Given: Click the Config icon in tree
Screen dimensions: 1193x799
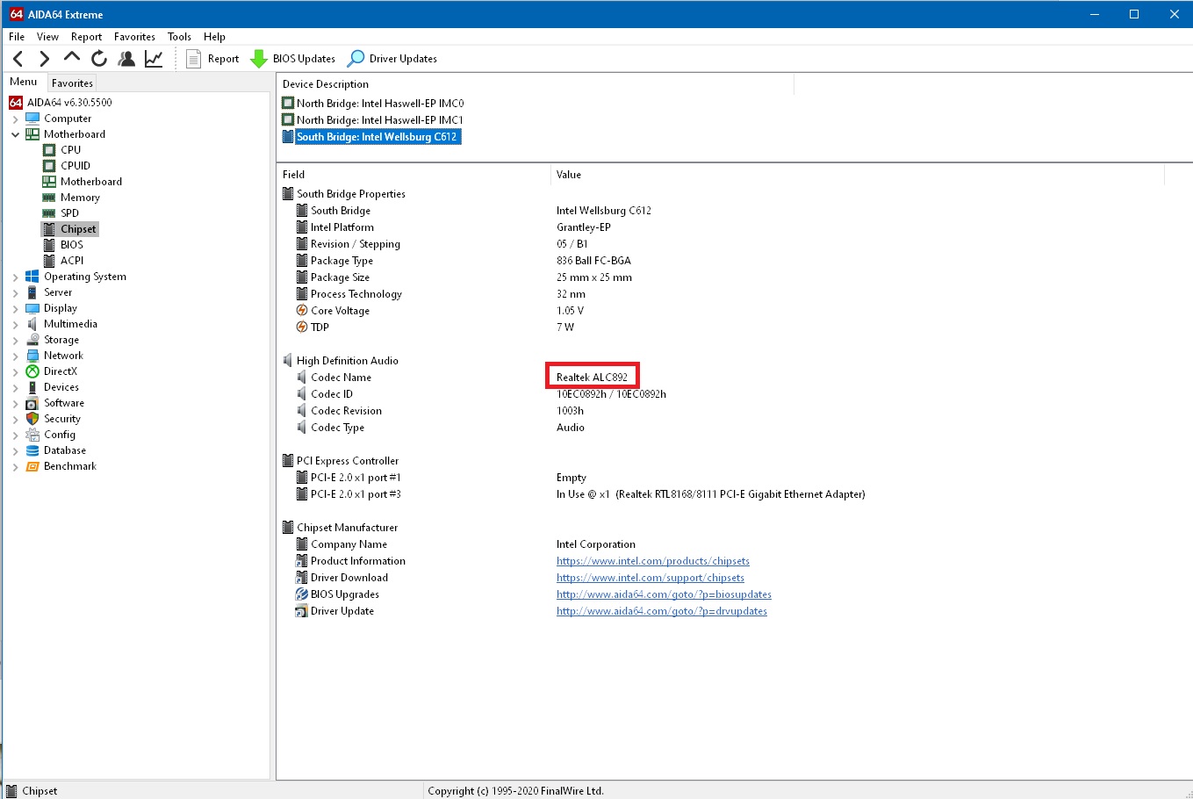Looking at the screenshot, I should click(32, 435).
